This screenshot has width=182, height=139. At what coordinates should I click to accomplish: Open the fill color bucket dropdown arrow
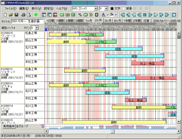pyautogui.click(x=116, y=15)
